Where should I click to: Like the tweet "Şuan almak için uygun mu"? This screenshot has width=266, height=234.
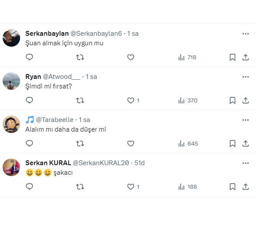130,57
